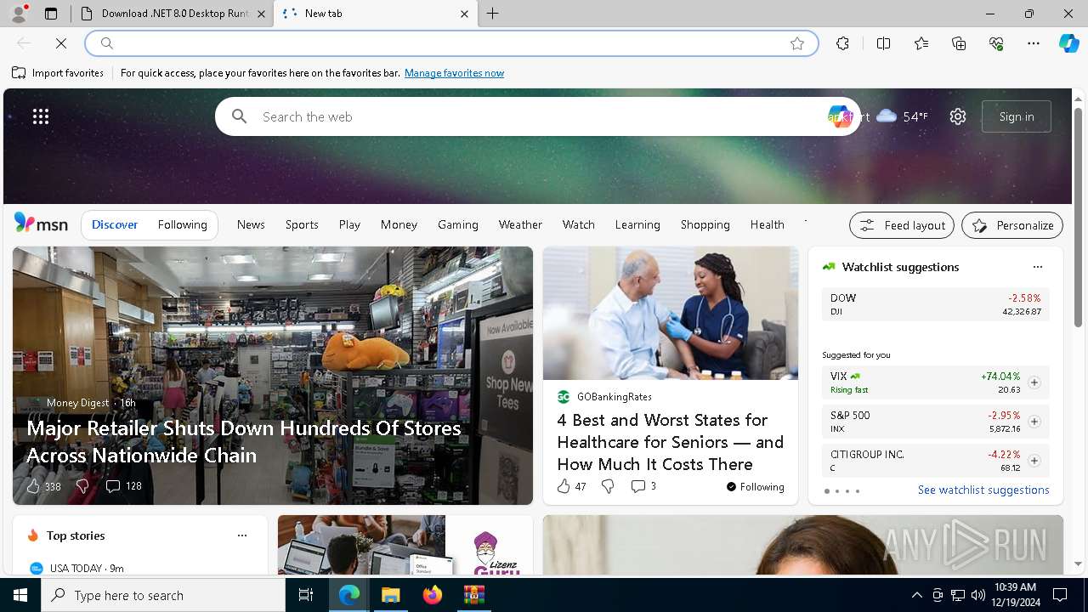
Task: Select the Following feed tab
Action: tap(183, 224)
